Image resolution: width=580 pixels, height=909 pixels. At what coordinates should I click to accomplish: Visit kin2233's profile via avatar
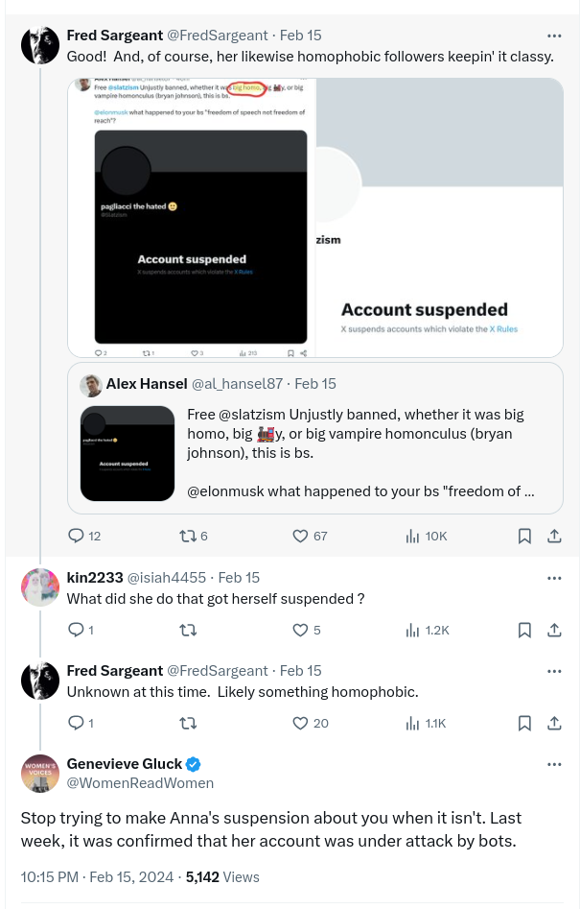point(40,587)
